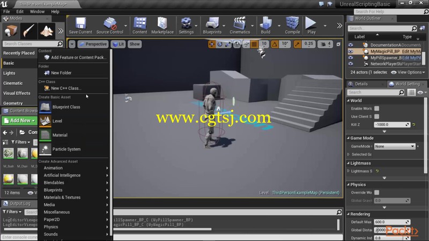The image size is (429, 241).
Task: Open Blueprints toolbar icon
Action: pyautogui.click(x=212, y=26)
